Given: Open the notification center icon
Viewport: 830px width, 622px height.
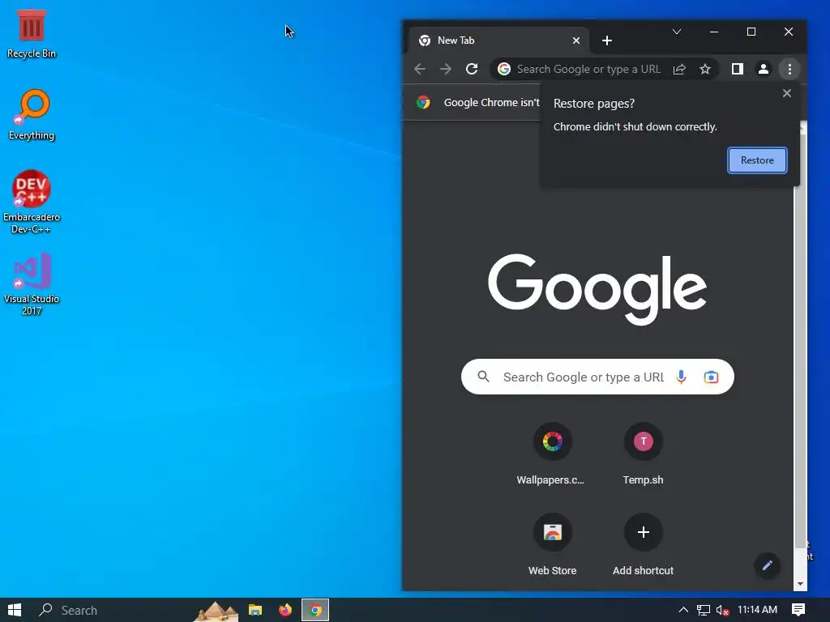Looking at the screenshot, I should (798, 610).
